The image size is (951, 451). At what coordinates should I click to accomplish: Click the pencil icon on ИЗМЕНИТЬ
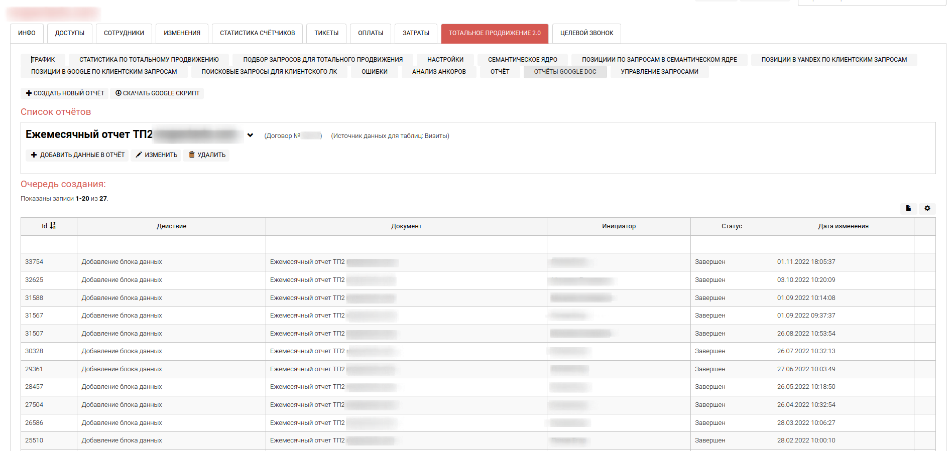[x=139, y=155]
